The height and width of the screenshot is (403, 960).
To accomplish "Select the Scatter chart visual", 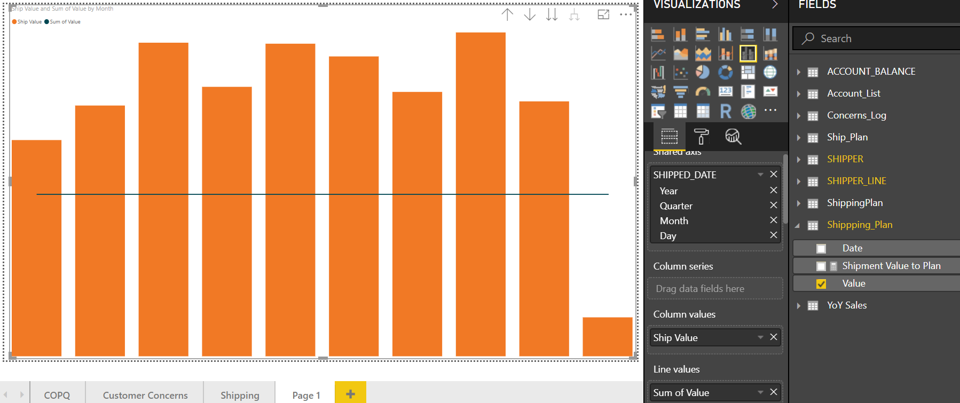I will 680,72.
